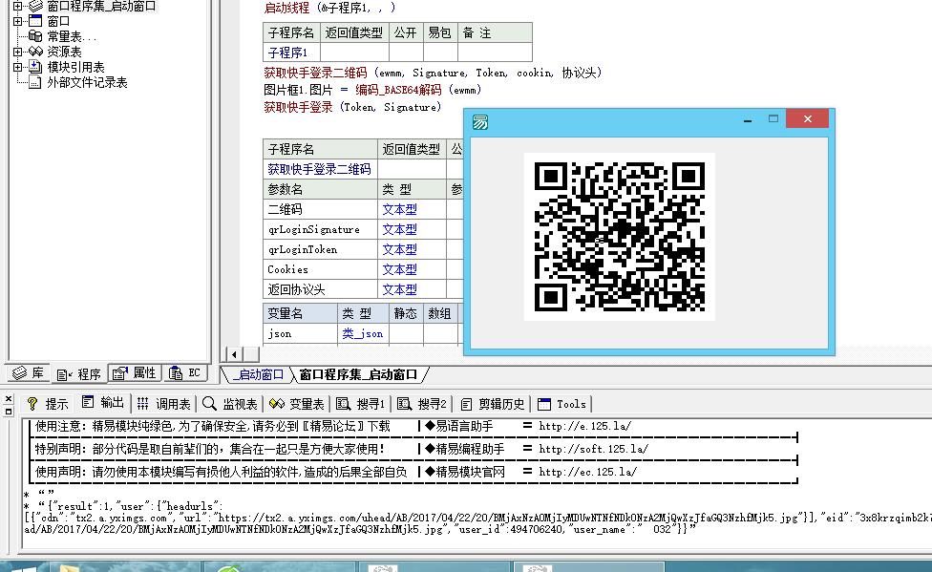
Task: Switch to the 属性 panel tab
Action: (x=134, y=373)
